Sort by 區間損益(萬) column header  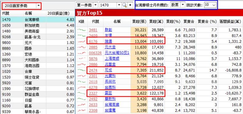pos(230,22)
